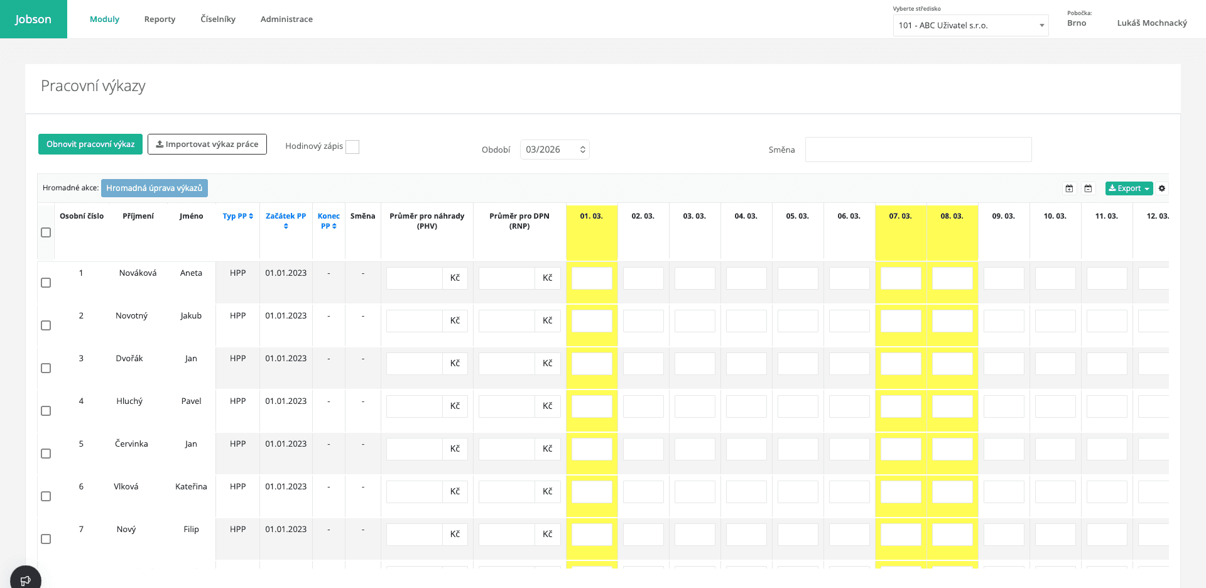Open the Reporty menu
The image size is (1206, 588).
(160, 19)
